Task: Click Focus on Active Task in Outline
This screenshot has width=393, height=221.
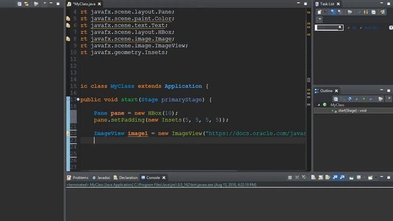Action: point(381,99)
